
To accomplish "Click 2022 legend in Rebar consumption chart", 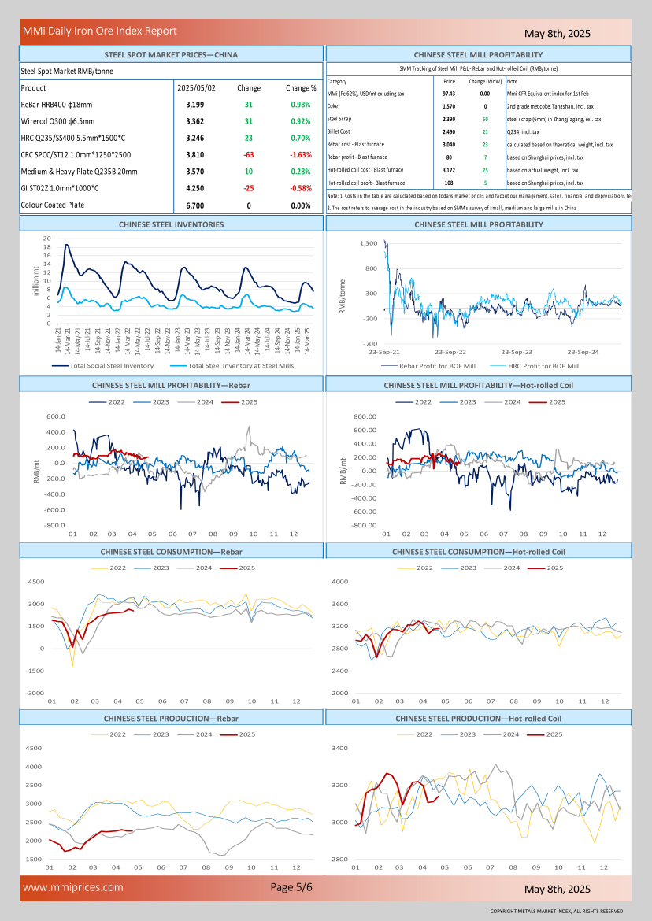I will click(x=109, y=568).
